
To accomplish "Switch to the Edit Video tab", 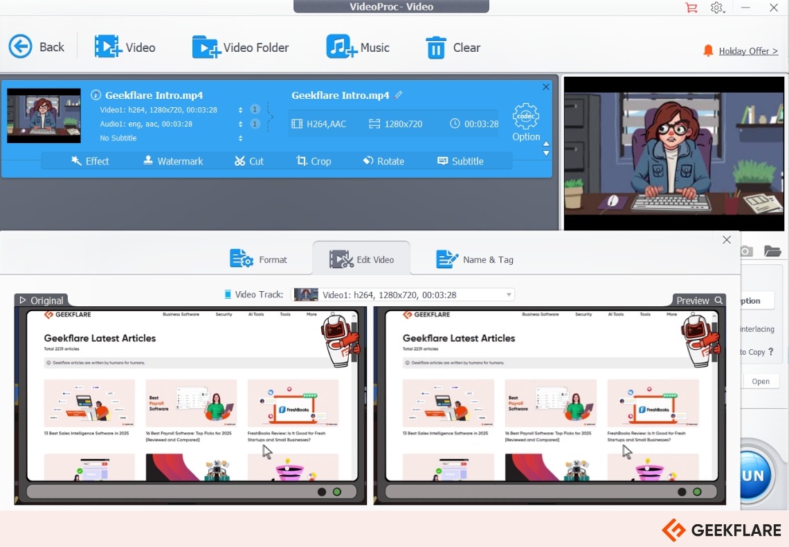I will (x=361, y=259).
